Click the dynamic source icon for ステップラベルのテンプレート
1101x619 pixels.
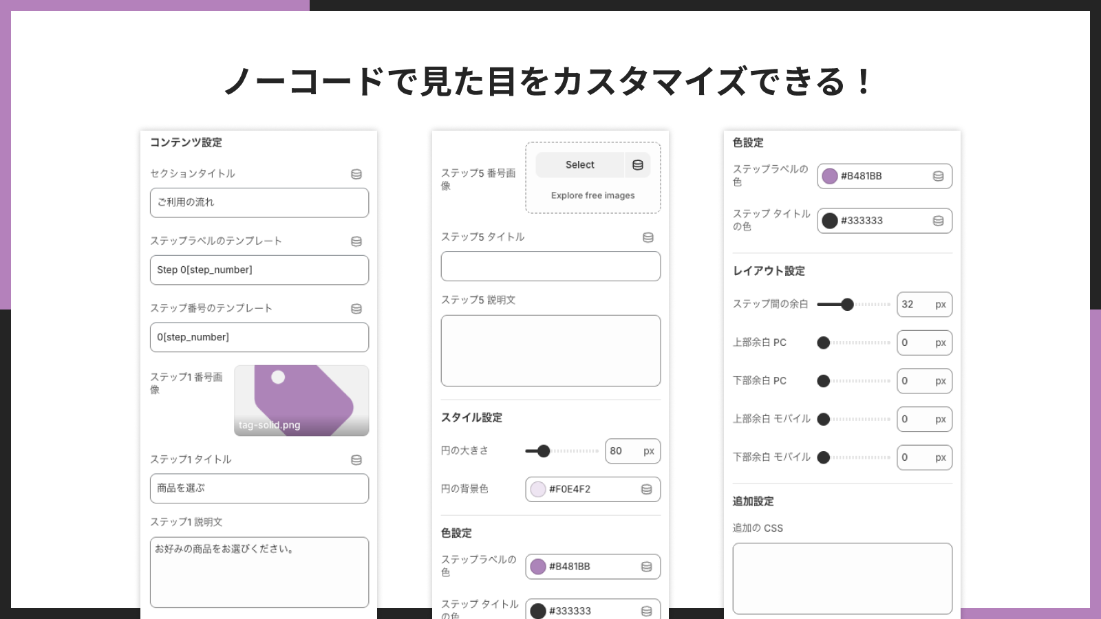(x=356, y=241)
